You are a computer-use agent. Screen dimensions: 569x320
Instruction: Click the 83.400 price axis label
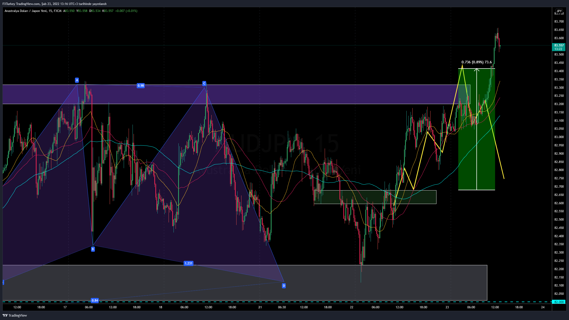tap(559, 71)
